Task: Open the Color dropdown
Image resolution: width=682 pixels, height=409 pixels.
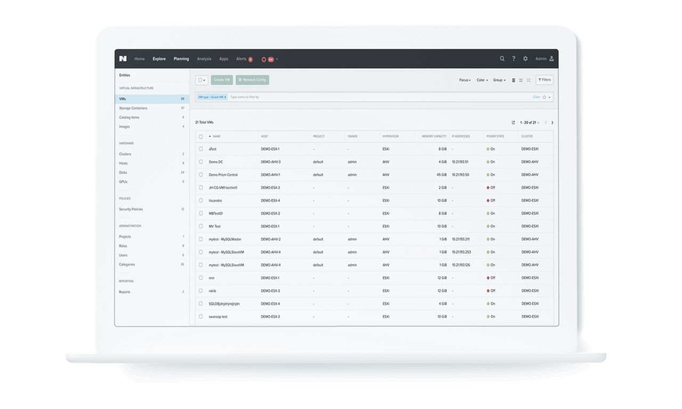Action: (482, 80)
